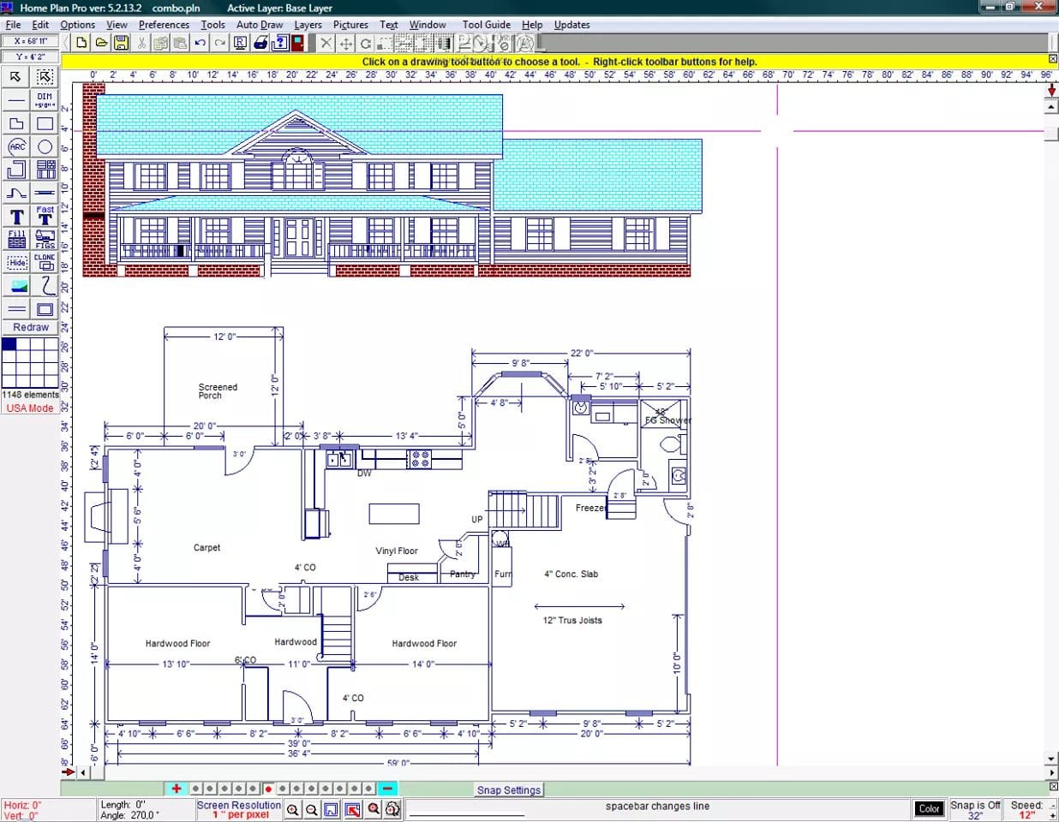This screenshot has height=822, width=1059.
Task: Open the FIGS figures tool
Action: 45,239
